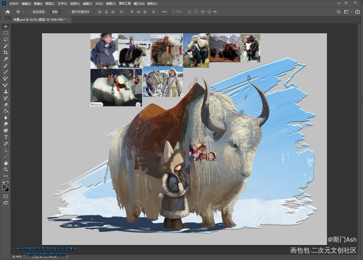
Task: Select the Zoom tool
Action: pyautogui.click(x=6, y=169)
